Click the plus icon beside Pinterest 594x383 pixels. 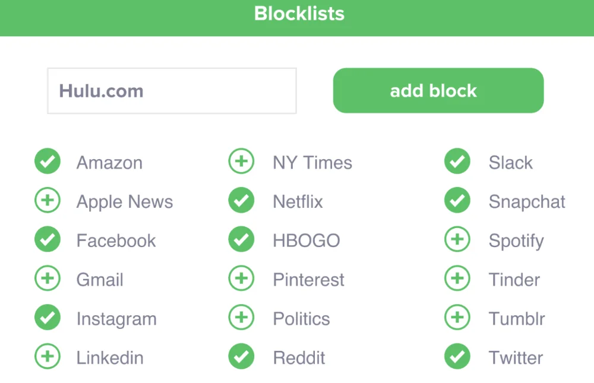[x=241, y=278]
